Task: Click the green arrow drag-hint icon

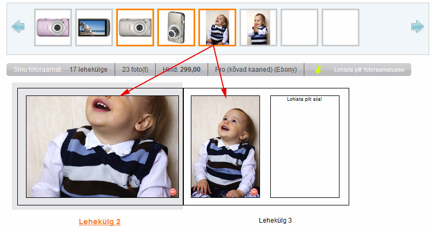Action: (318, 70)
